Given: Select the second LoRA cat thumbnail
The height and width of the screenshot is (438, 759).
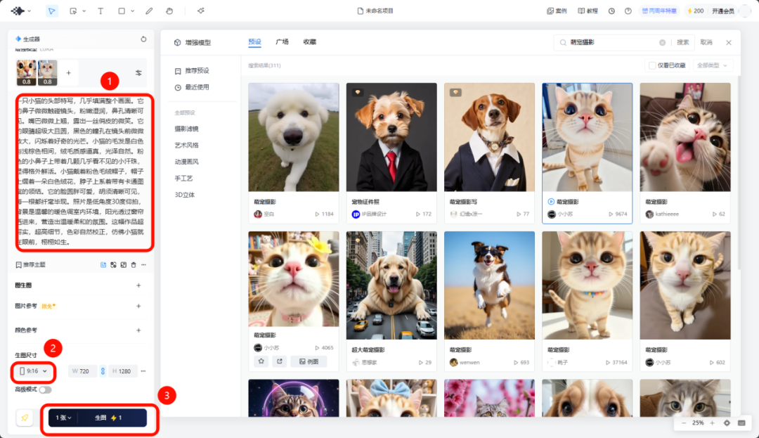Looking at the screenshot, I should pos(48,72).
